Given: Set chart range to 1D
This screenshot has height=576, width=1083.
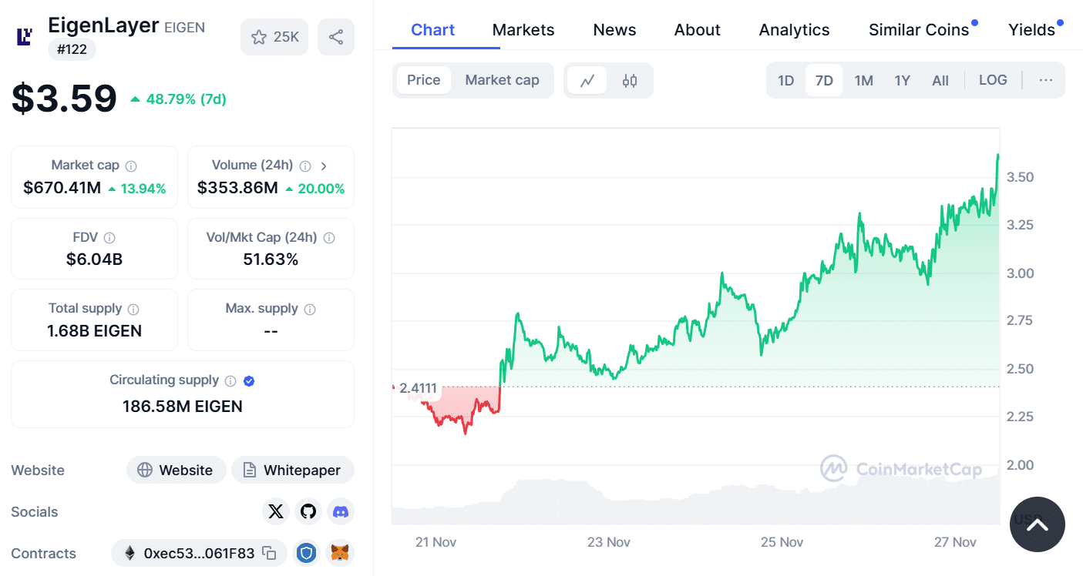Looking at the screenshot, I should tap(785, 80).
